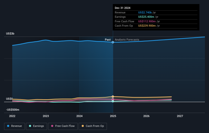Click the free cash flow value US$112.900m
The image size is (209, 133).
coord(147,21)
